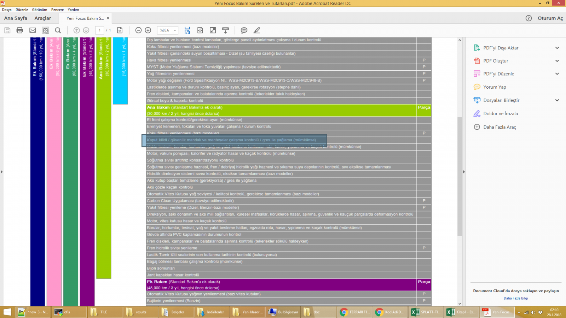Send file by email via envelope icon

pos(33,30)
